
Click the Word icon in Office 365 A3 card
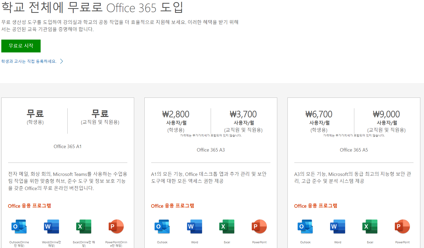coord(195,227)
